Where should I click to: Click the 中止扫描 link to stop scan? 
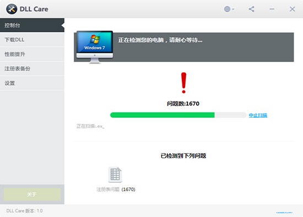[x=258, y=115]
